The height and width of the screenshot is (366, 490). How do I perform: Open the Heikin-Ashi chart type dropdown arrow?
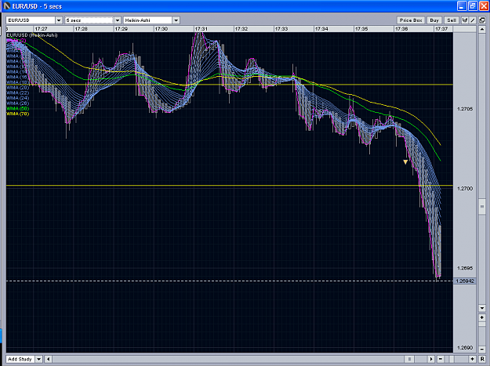pos(176,20)
